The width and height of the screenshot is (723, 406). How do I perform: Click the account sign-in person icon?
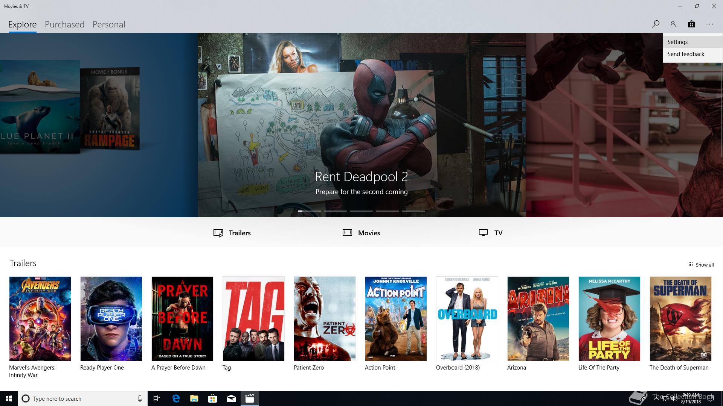pos(673,24)
